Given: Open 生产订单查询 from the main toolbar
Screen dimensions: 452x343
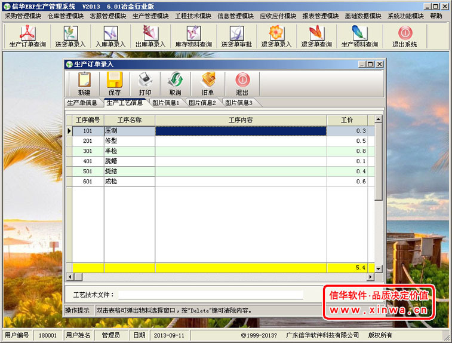Looking at the screenshot, I should point(27,36).
